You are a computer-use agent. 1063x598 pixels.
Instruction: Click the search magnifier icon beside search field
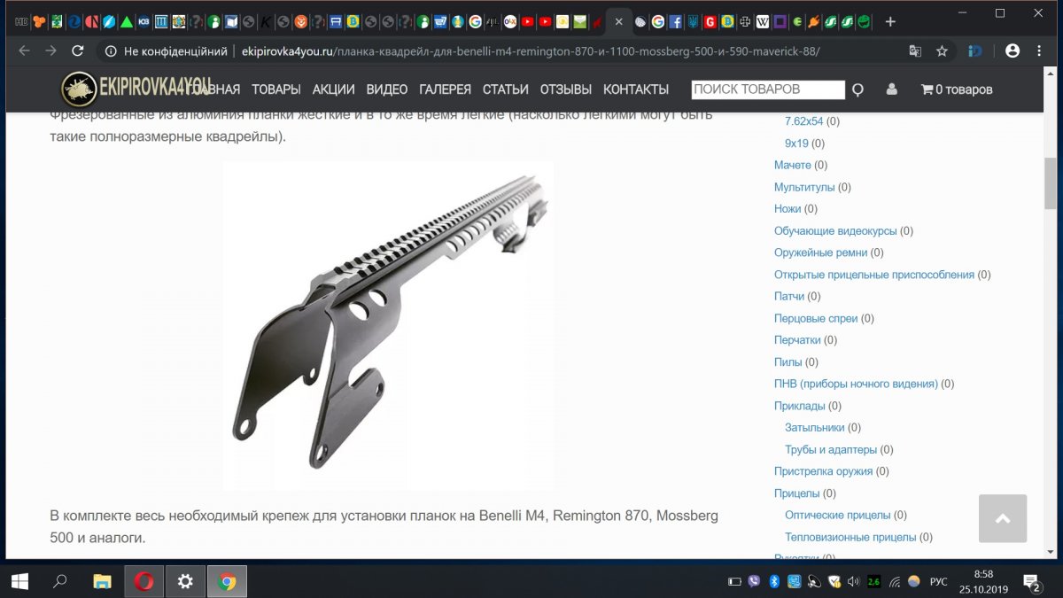pyautogui.click(x=857, y=89)
